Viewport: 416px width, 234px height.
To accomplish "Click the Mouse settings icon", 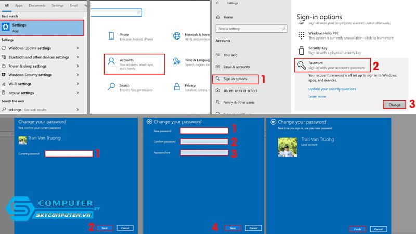I will coord(4,93).
